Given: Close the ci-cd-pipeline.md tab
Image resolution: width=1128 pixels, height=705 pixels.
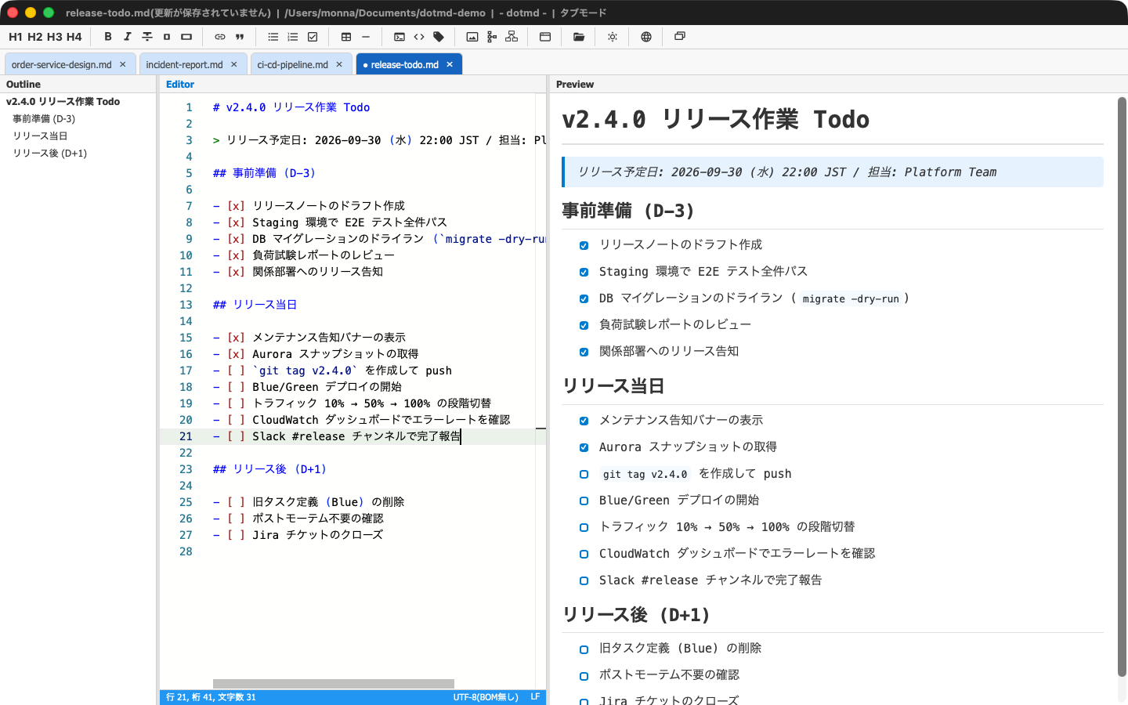Looking at the screenshot, I should (x=339, y=64).
